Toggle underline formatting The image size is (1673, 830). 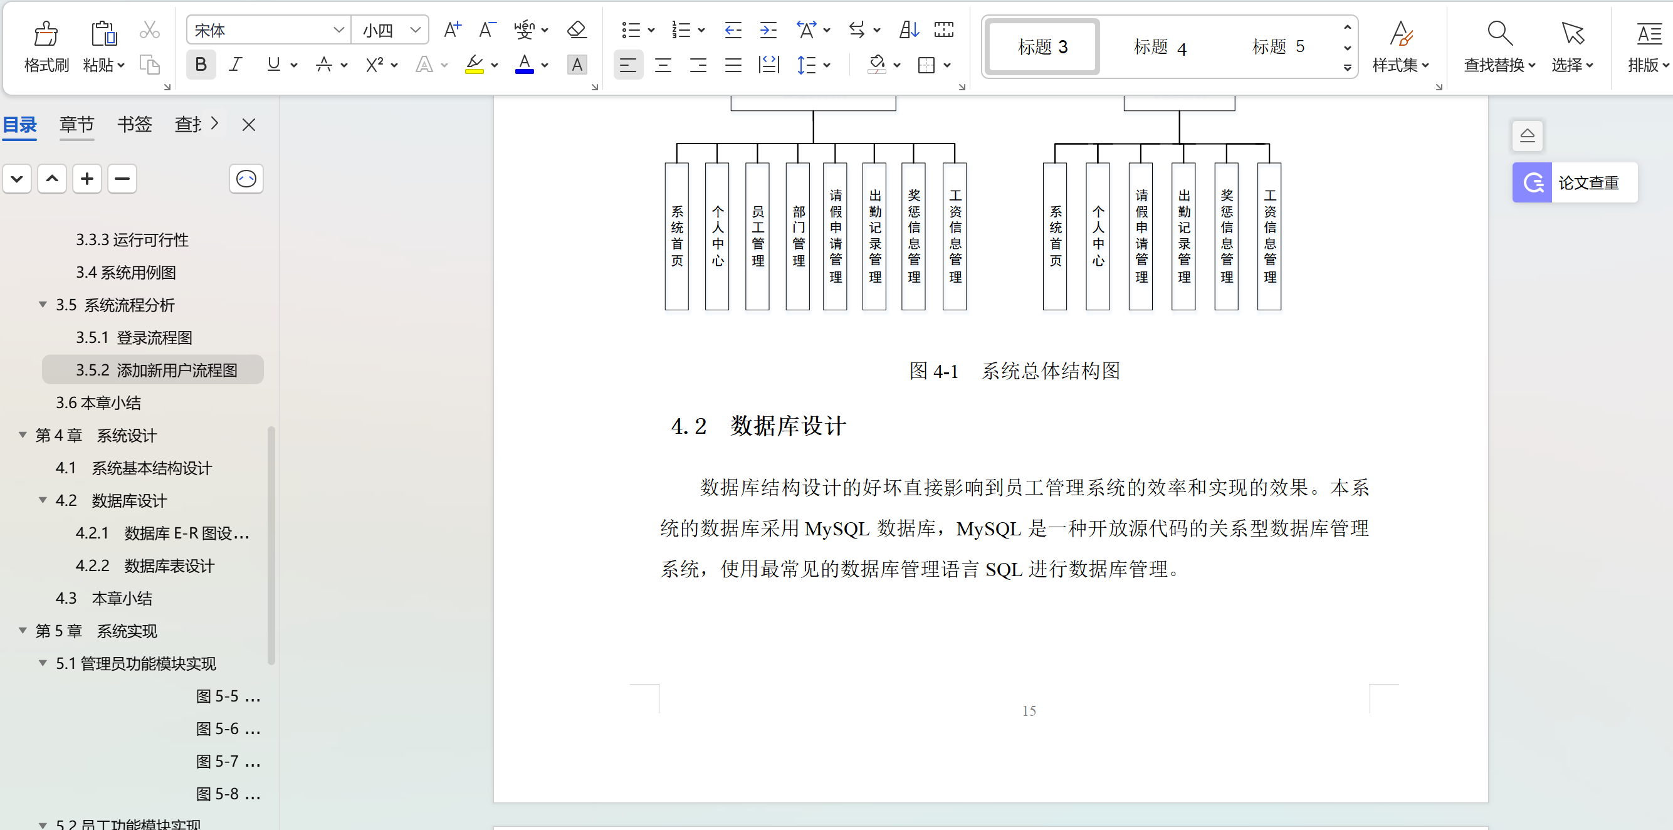point(273,65)
